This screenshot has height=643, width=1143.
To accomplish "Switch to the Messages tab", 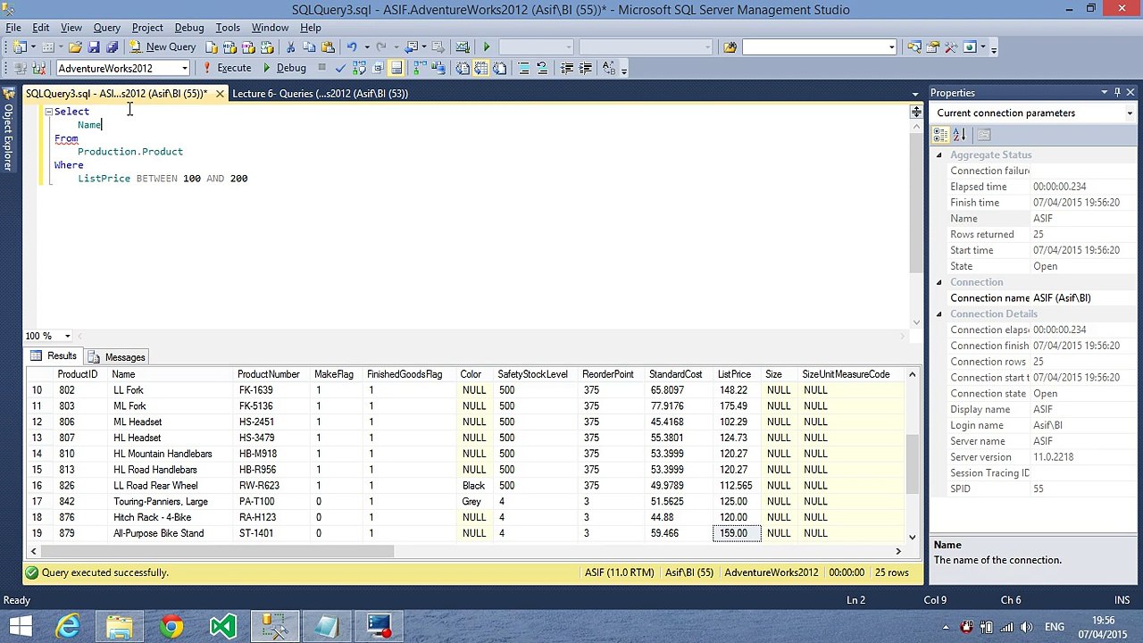I will [x=117, y=357].
